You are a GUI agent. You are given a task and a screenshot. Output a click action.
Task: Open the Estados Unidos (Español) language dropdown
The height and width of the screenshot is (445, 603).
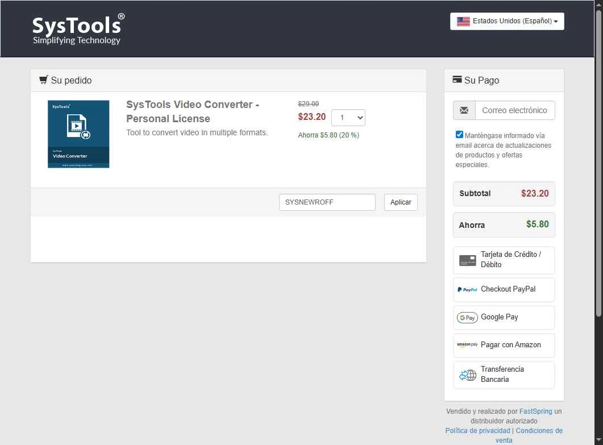tap(507, 21)
